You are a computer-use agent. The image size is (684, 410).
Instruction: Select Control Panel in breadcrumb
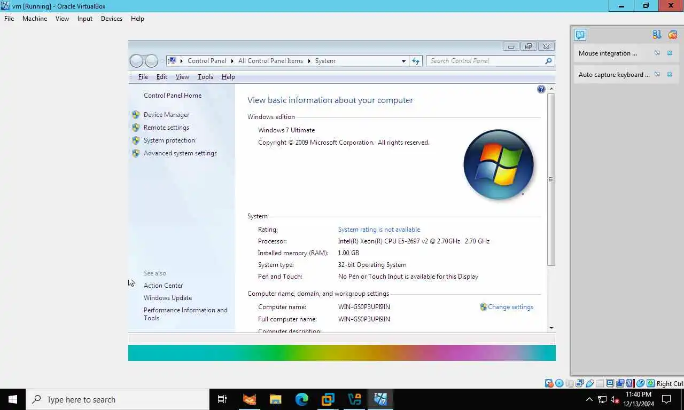tap(207, 61)
